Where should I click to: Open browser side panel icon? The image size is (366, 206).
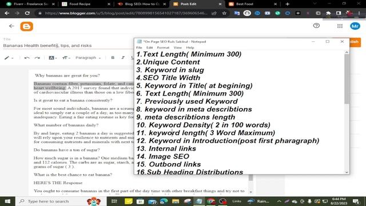point(339,13)
